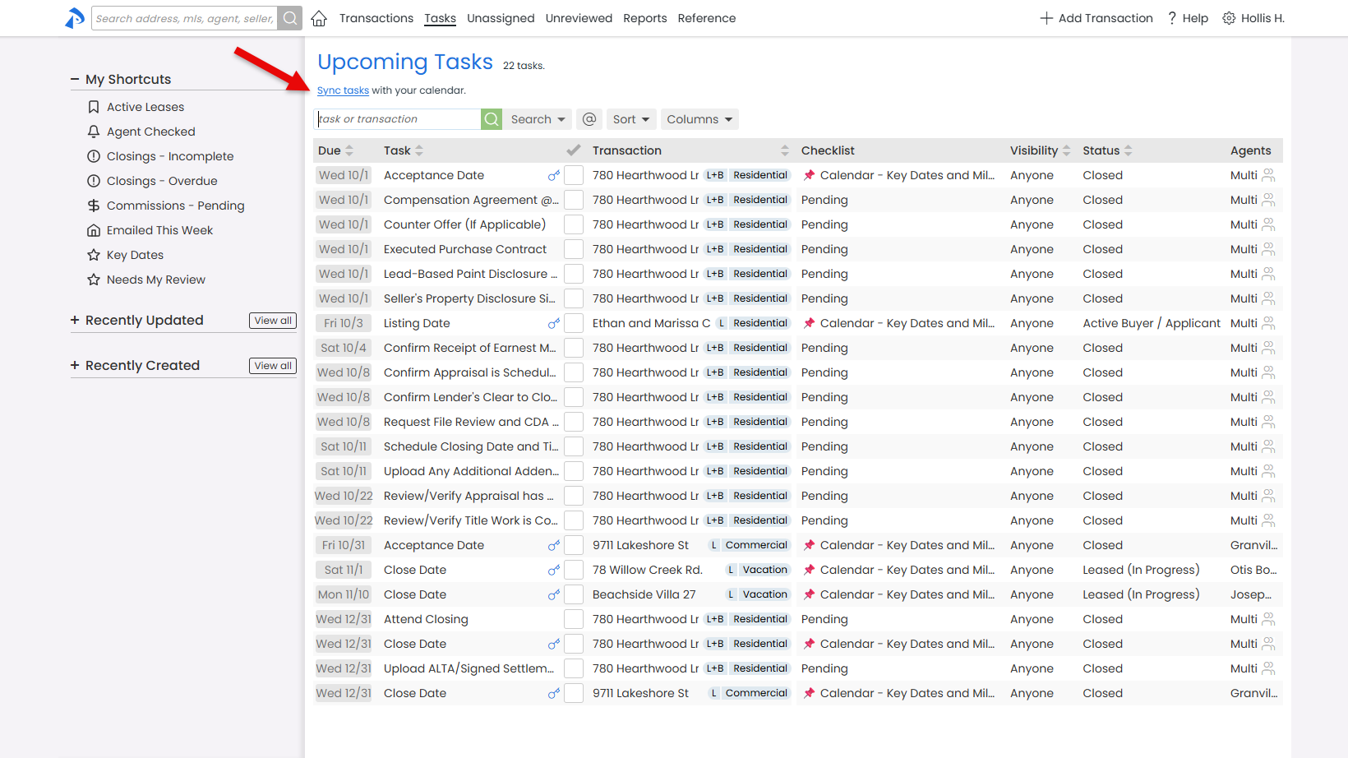The height and width of the screenshot is (758, 1348).
Task: Click the Request File Review and CDA task
Action: pyautogui.click(x=471, y=422)
